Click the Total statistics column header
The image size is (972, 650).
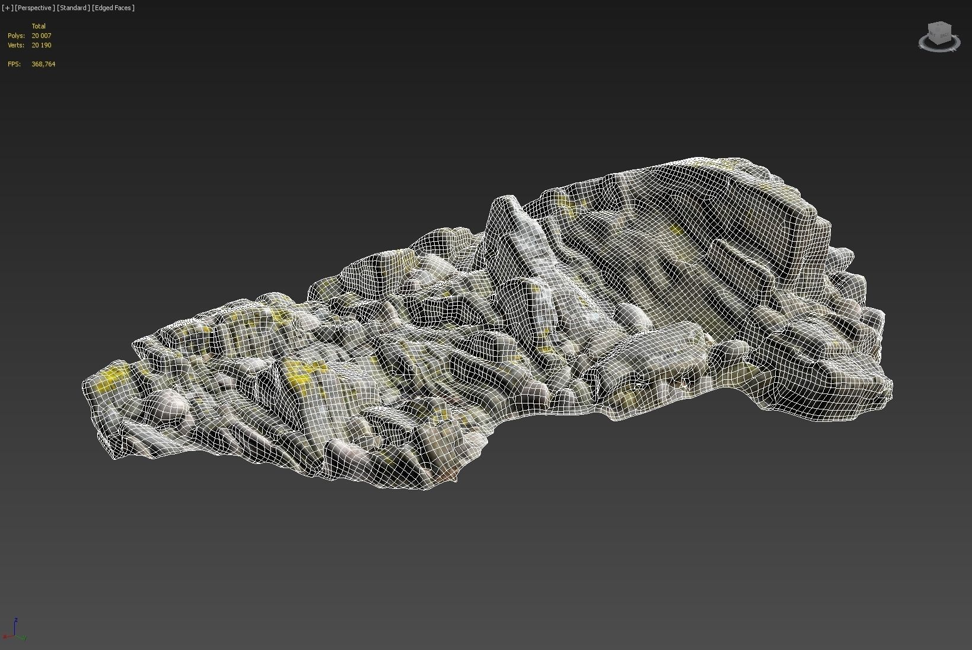[39, 26]
